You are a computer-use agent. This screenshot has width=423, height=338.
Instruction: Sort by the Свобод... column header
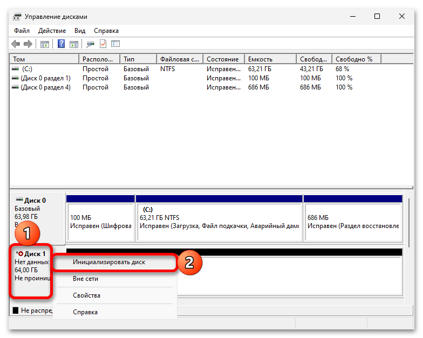(314, 59)
